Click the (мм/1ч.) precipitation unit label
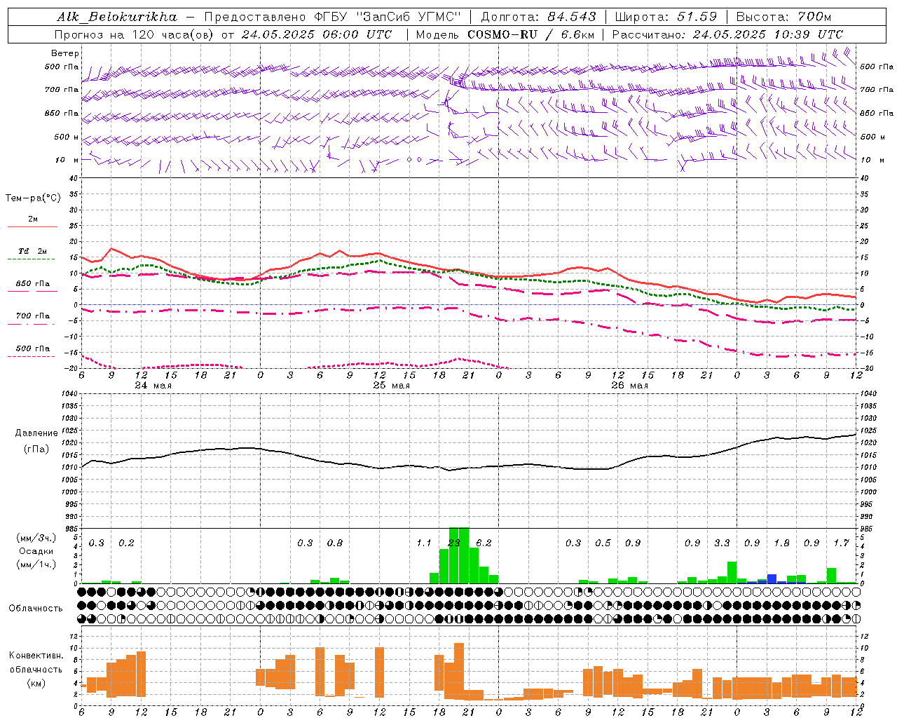 click(x=36, y=564)
